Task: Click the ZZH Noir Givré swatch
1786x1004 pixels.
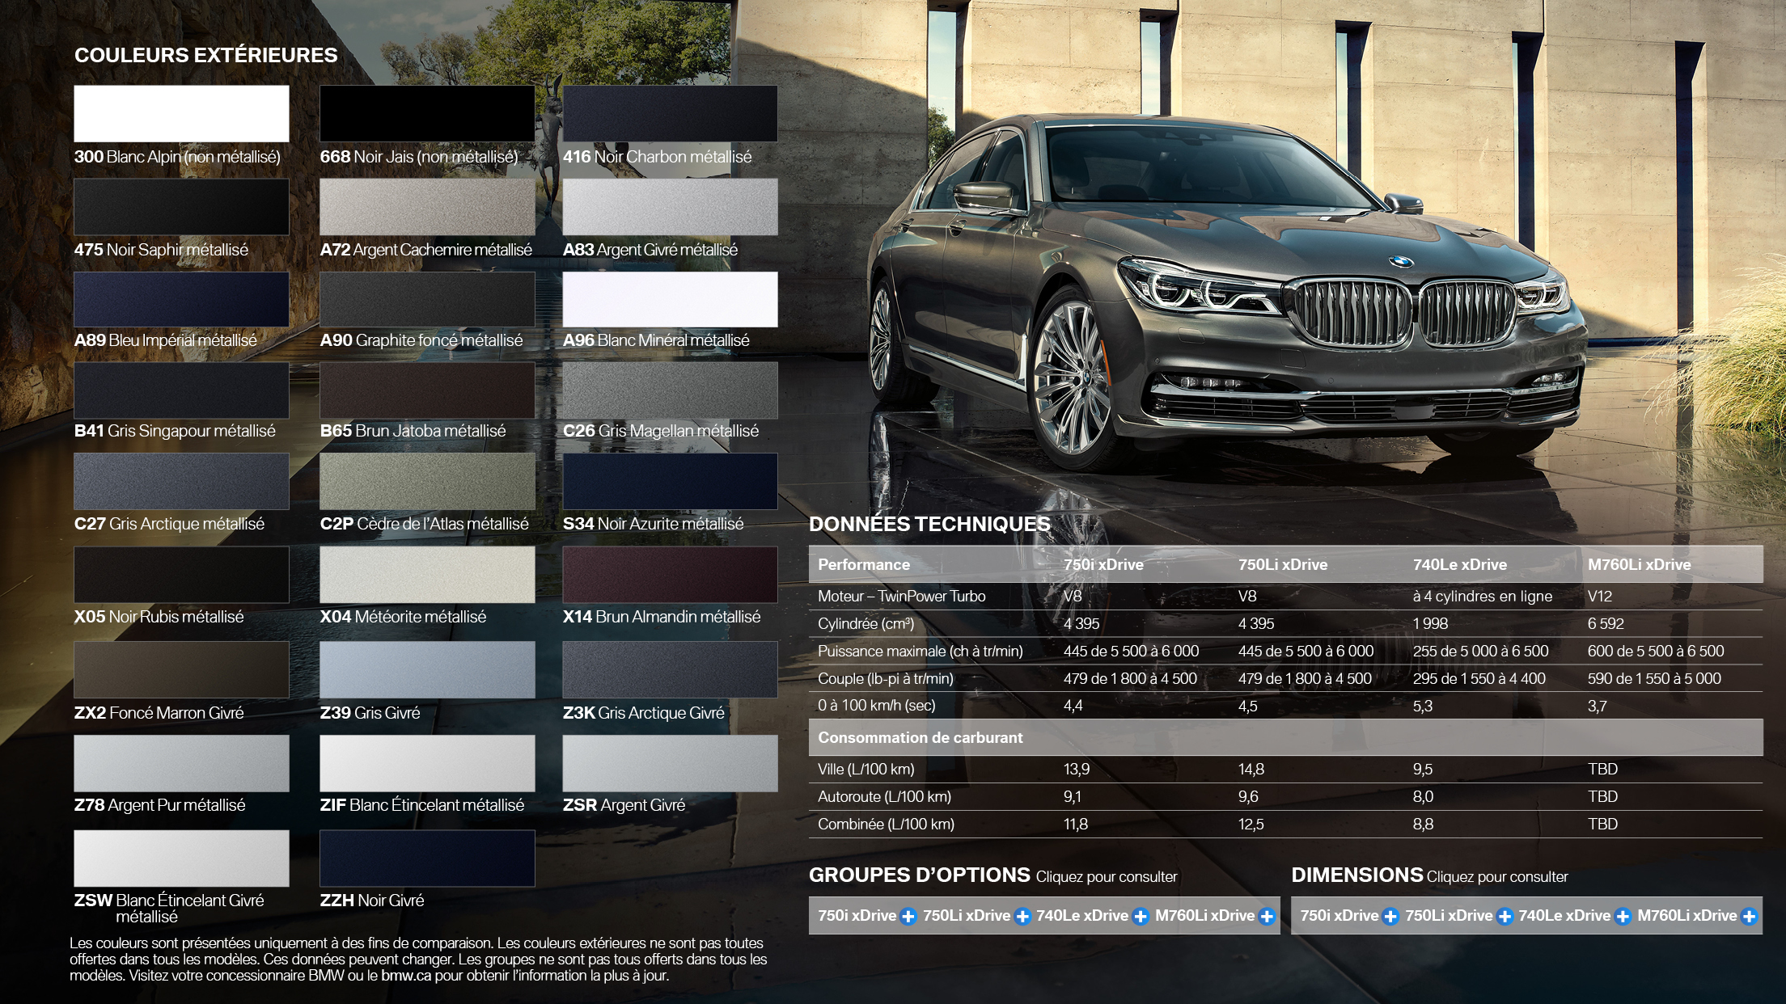Action: pyautogui.click(x=427, y=858)
